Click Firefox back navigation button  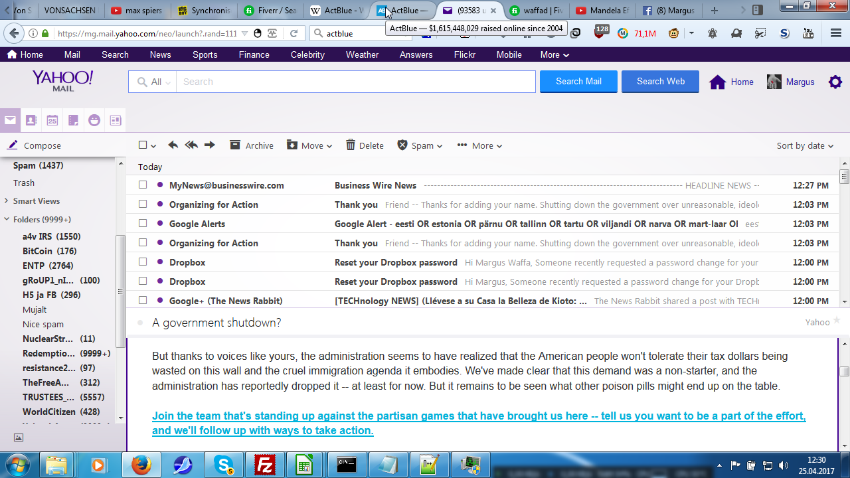[15, 33]
